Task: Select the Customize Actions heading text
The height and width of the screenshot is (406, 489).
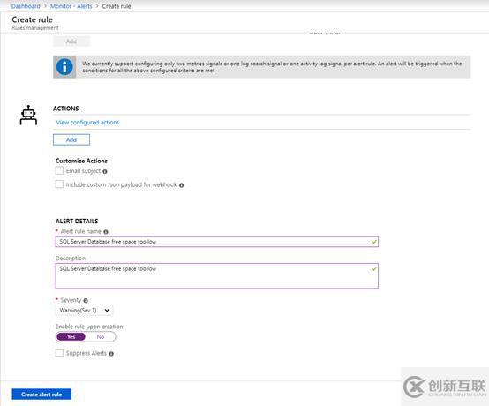Action: pos(81,161)
